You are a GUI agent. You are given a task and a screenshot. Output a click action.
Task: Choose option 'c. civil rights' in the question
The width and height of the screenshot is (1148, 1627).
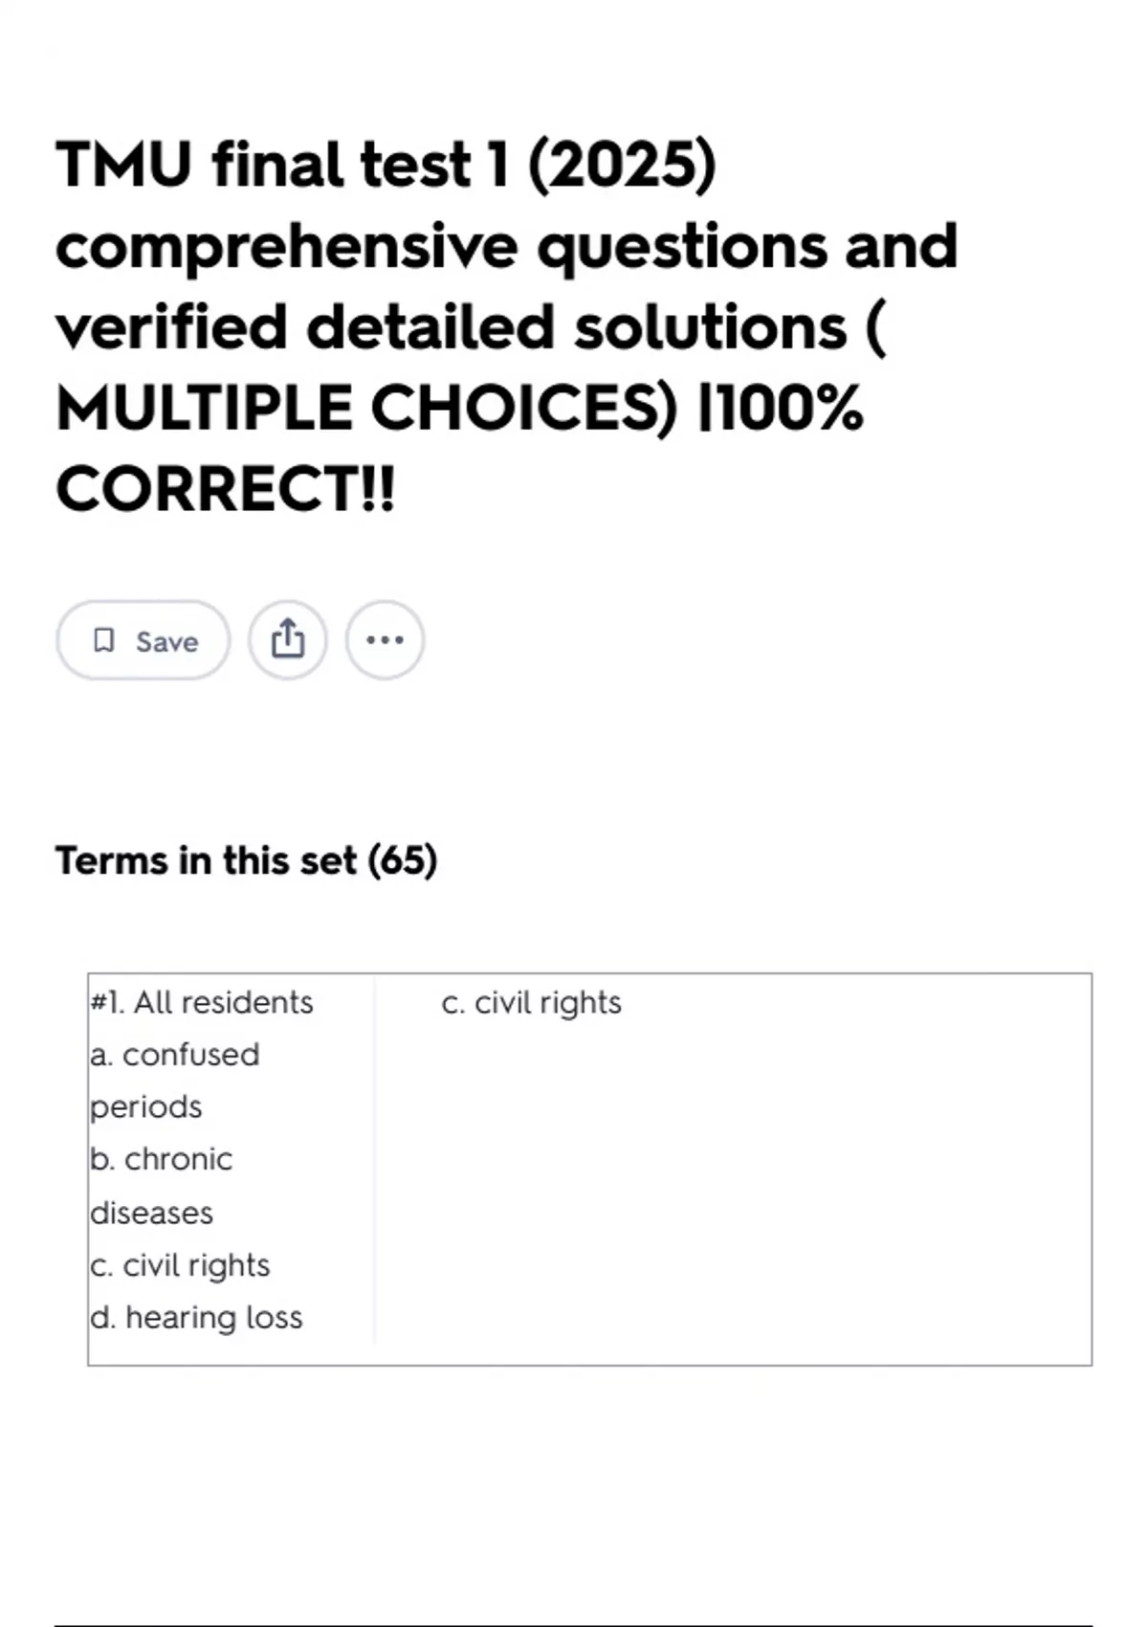[x=180, y=1265]
